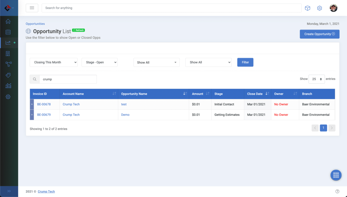Open the home icon in sidebar
This screenshot has width=347, height=197.
point(8,21)
